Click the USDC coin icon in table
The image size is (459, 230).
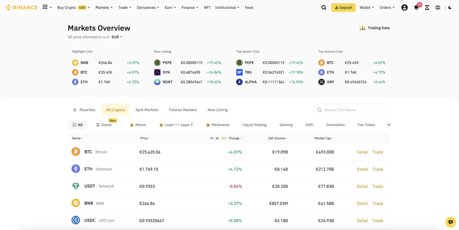76,220
